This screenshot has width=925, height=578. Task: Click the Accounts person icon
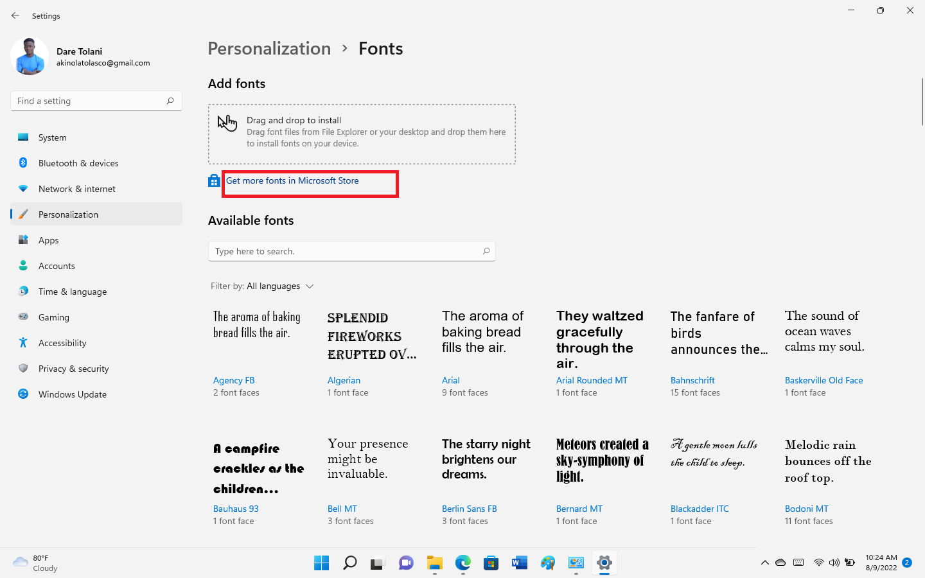coord(23,266)
